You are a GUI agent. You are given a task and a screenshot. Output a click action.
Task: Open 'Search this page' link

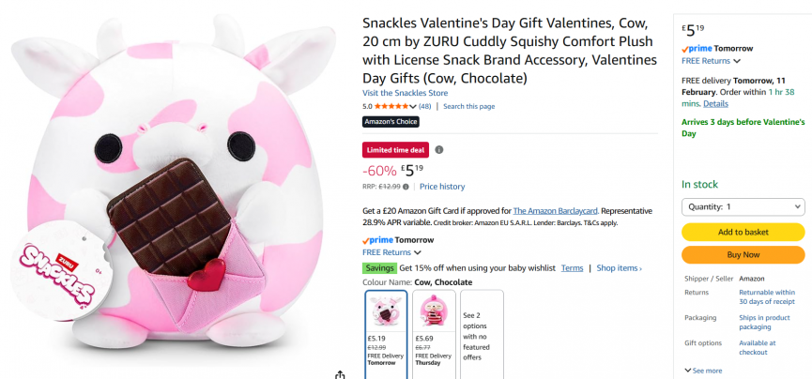(468, 107)
